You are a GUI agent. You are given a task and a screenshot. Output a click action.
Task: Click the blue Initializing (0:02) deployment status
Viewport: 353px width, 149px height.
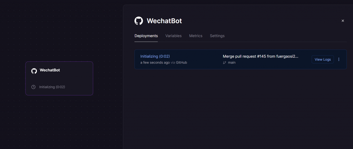pos(155,56)
